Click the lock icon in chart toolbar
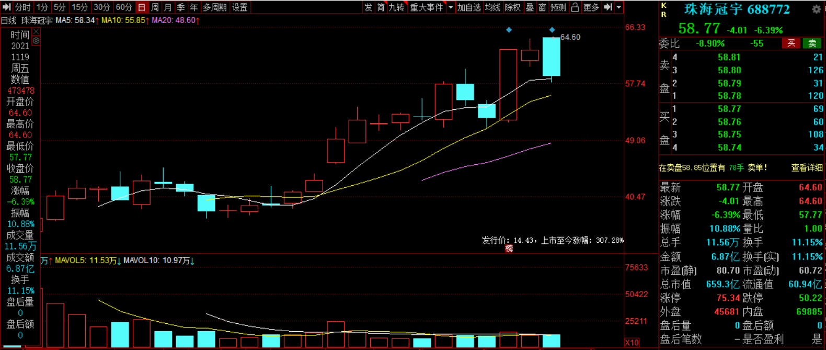The height and width of the screenshot is (350, 826). pyautogui.click(x=575, y=7)
